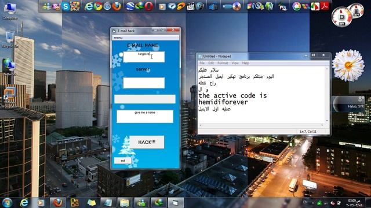Click the Notepad vertical scrollbar
371x208 pixels.
click(x=327, y=95)
